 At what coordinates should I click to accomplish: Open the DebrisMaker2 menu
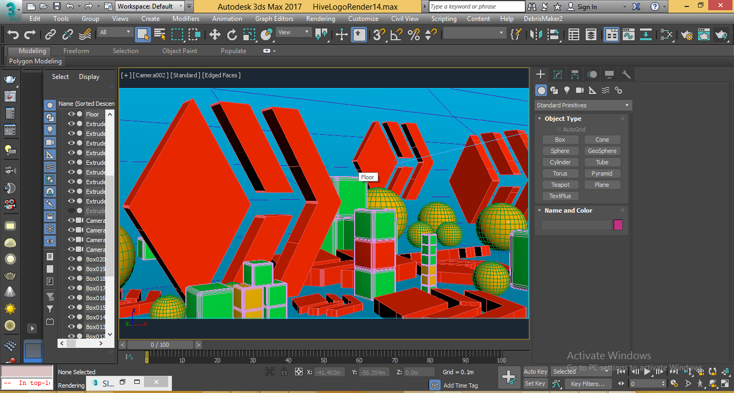coord(543,18)
